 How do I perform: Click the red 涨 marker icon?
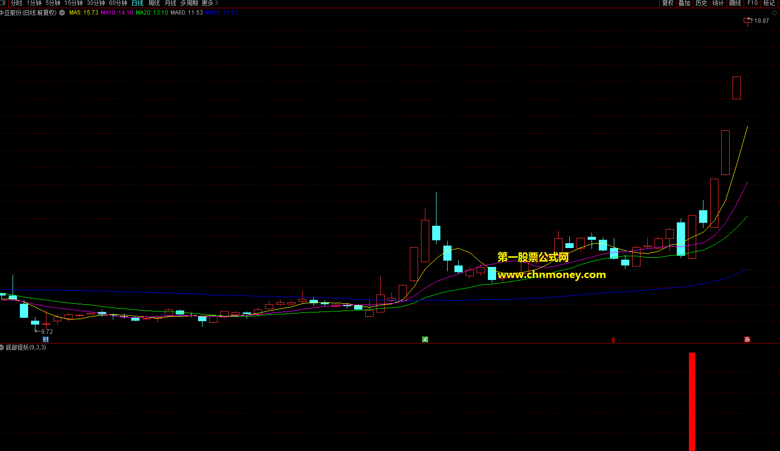click(747, 340)
